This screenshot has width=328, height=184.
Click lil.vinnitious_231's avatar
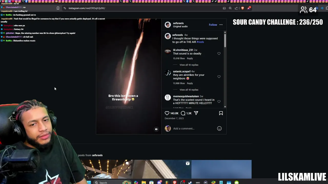168,51
